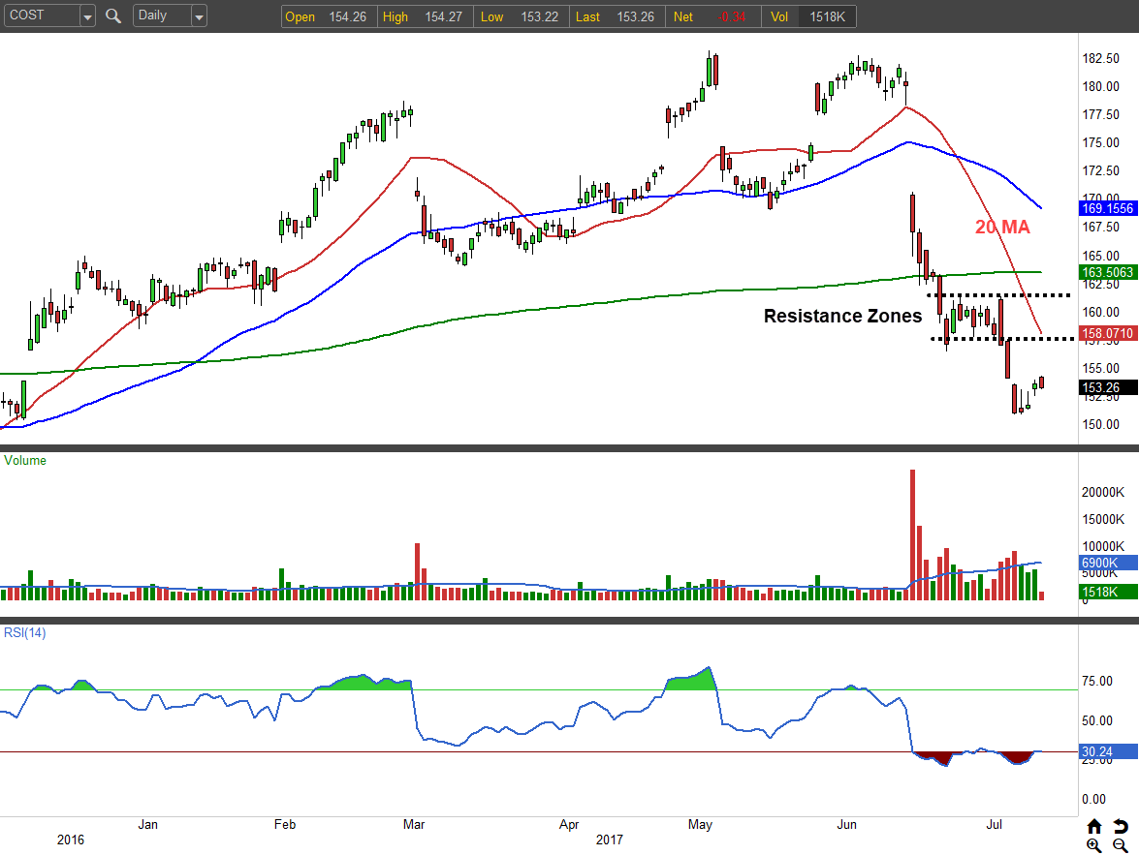Select the RSI(14) indicator title label
This screenshot has width=1139, height=855.
[x=26, y=633]
